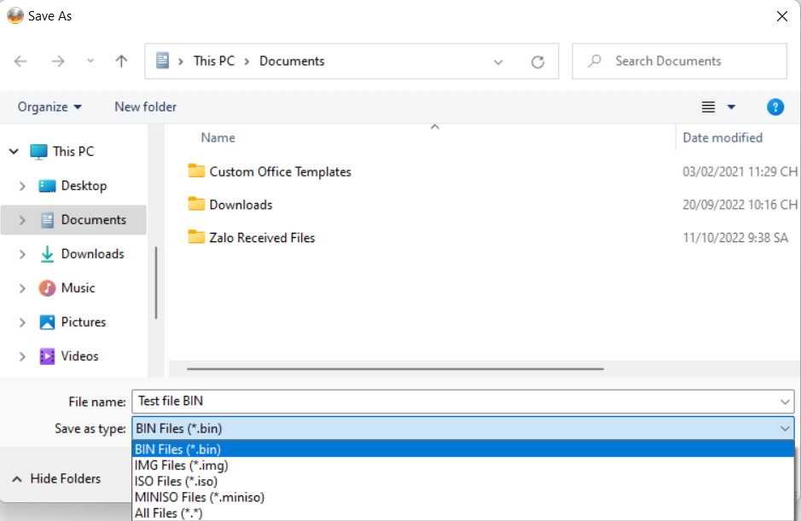
Task: Go forward with the right arrow
Action: click(x=58, y=61)
